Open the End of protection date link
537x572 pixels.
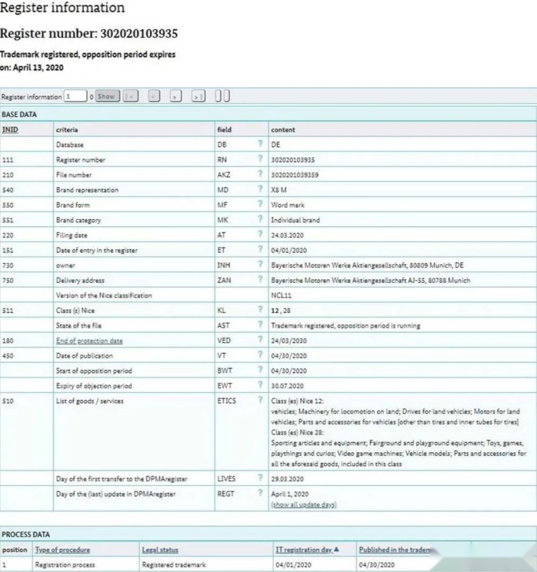tap(89, 341)
